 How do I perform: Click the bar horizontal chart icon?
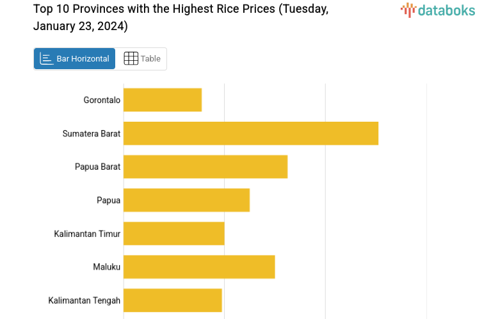(46, 59)
